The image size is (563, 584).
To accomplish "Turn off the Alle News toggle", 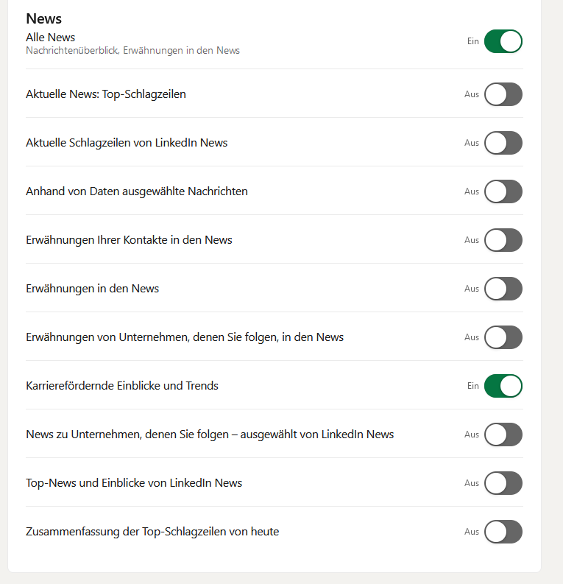I will click(503, 41).
